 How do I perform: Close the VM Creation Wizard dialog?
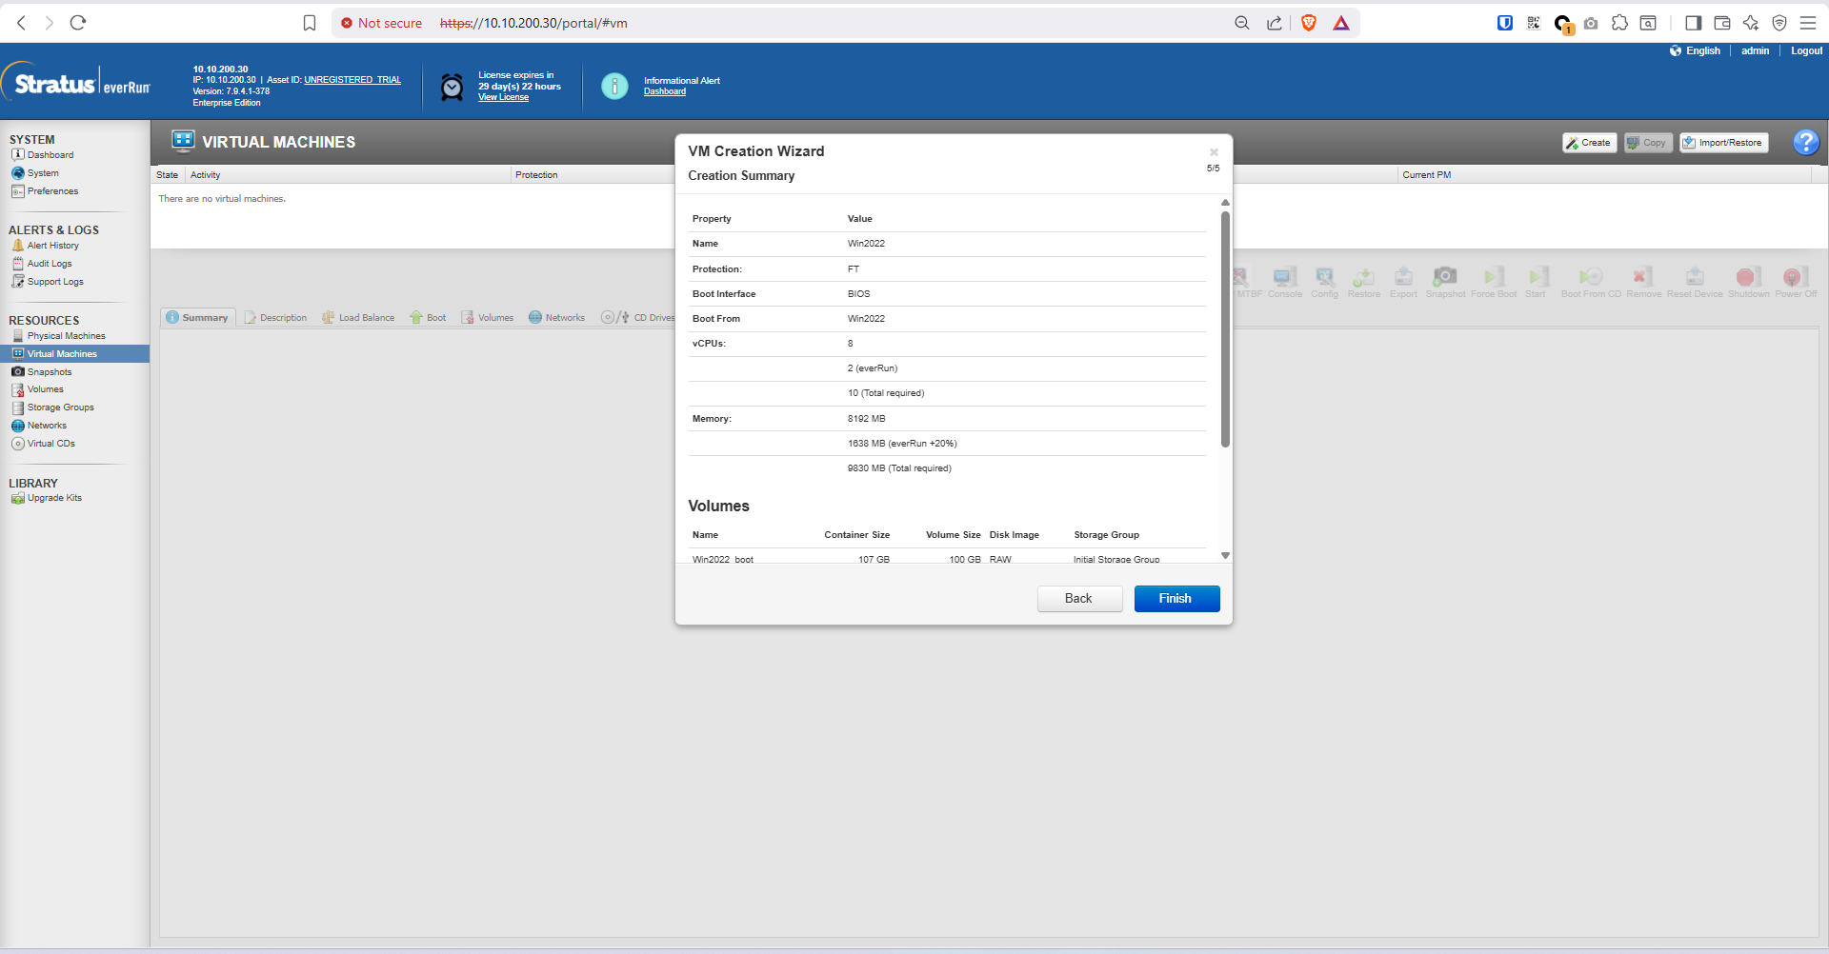(1214, 152)
